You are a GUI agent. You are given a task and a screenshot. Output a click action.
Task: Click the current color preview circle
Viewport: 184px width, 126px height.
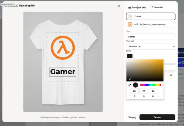[x=136, y=85]
